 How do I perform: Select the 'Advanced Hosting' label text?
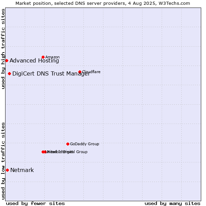point(34,61)
